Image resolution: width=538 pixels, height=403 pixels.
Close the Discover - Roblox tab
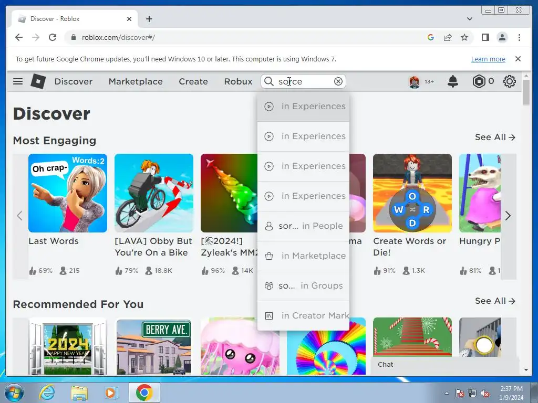click(x=129, y=19)
